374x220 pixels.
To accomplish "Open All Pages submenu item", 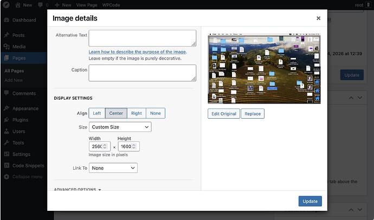I will click(14, 71).
